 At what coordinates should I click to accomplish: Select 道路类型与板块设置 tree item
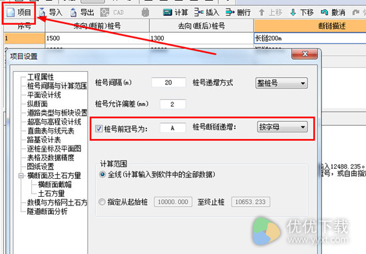[x=57, y=113]
